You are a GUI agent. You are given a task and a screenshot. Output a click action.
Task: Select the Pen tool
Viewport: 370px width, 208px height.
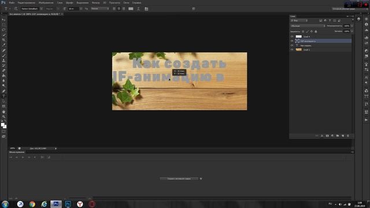point(3,91)
